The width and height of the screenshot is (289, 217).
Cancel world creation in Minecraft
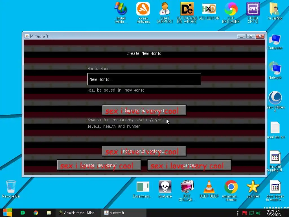pyautogui.click(x=189, y=165)
